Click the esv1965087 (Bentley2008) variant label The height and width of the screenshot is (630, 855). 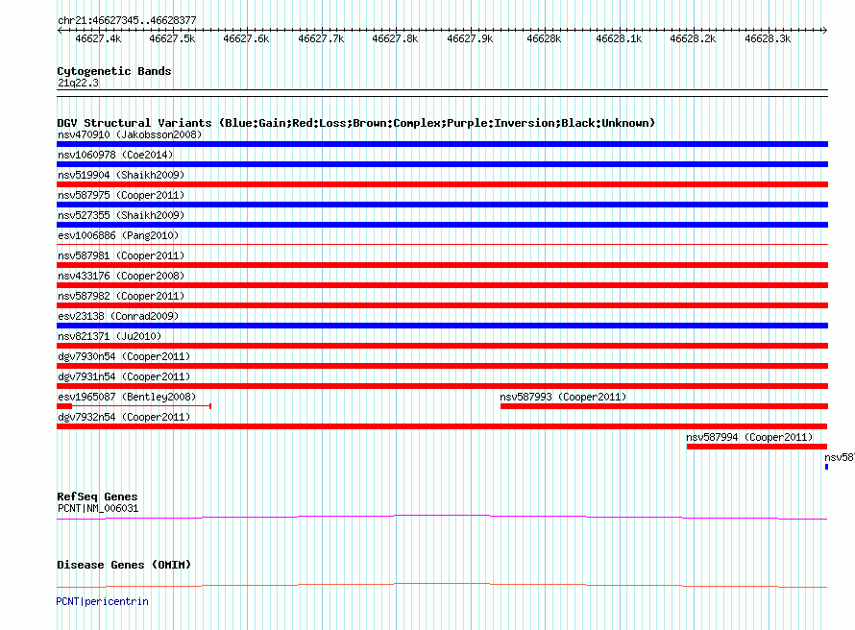[x=127, y=397]
